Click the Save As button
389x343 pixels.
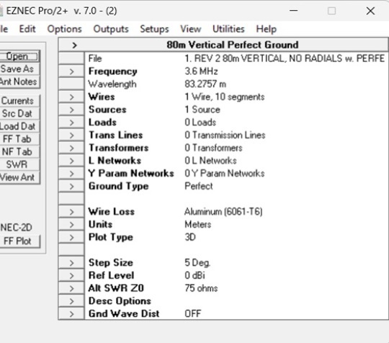tap(17, 69)
